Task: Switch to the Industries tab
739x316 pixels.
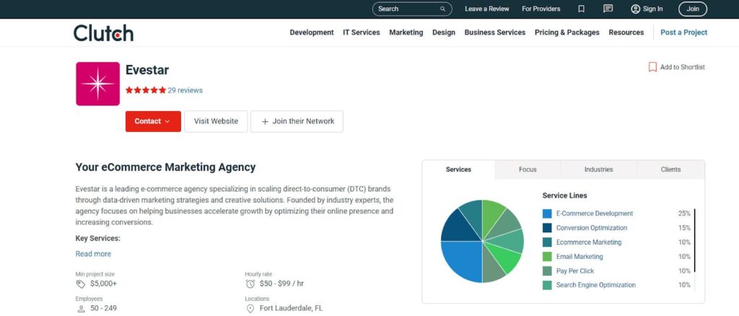Action: pyautogui.click(x=598, y=170)
